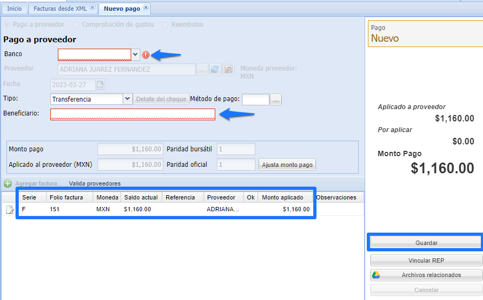Viewport: 483px width, 300px height.
Task: Open the supplier details icon after refresh
Action: click(229, 69)
